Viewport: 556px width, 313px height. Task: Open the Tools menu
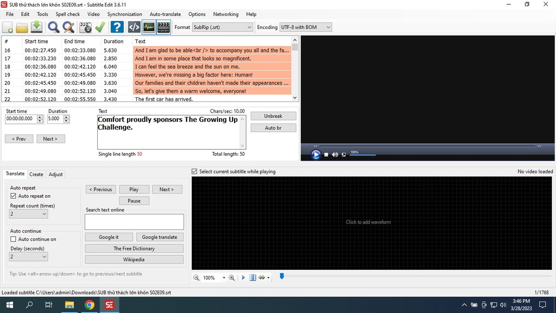[x=43, y=14]
